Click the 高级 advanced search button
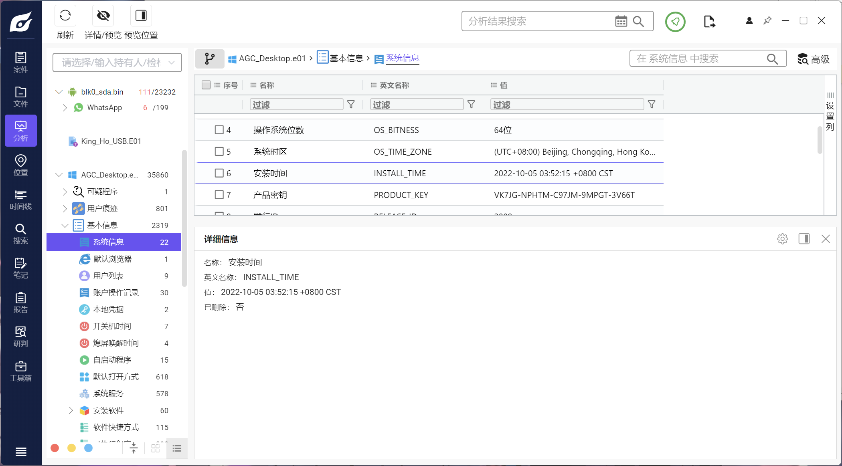The height and width of the screenshot is (466, 842). (x=813, y=59)
